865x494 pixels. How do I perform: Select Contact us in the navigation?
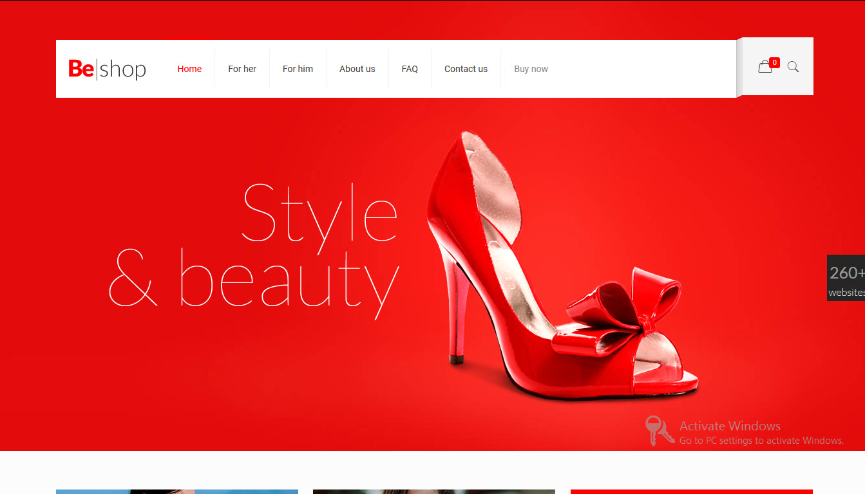[466, 69]
